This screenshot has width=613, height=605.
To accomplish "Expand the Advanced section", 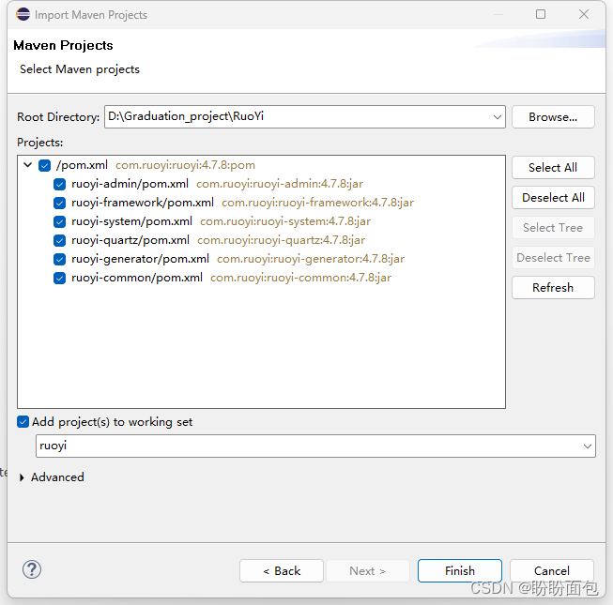I will tap(22, 477).
